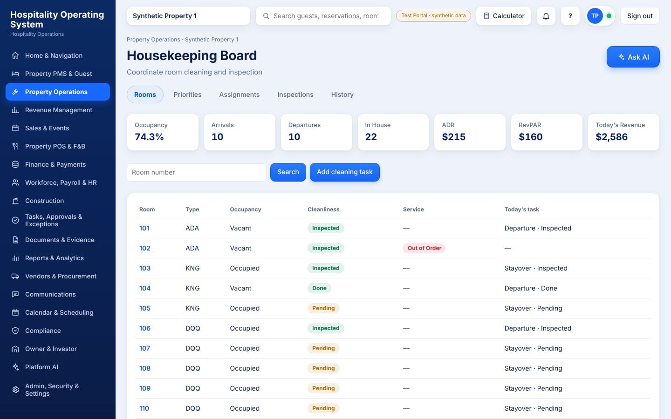Viewport: 671px width, 419px height.
Task: Click the Out of Order badge
Action: pyautogui.click(x=425, y=248)
